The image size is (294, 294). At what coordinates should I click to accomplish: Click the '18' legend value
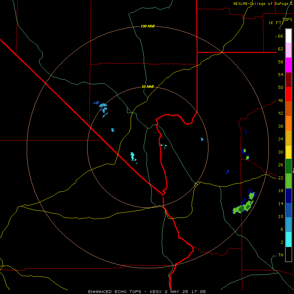tap(281, 190)
